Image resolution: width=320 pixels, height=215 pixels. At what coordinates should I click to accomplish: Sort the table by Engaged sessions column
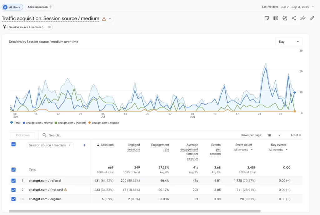[x=133, y=147]
